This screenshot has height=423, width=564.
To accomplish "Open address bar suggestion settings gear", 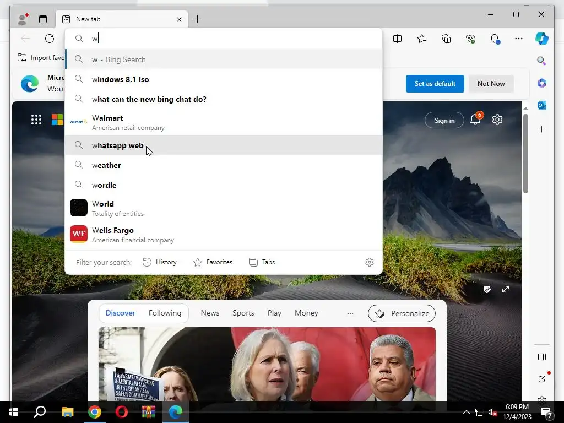I will tap(370, 262).
